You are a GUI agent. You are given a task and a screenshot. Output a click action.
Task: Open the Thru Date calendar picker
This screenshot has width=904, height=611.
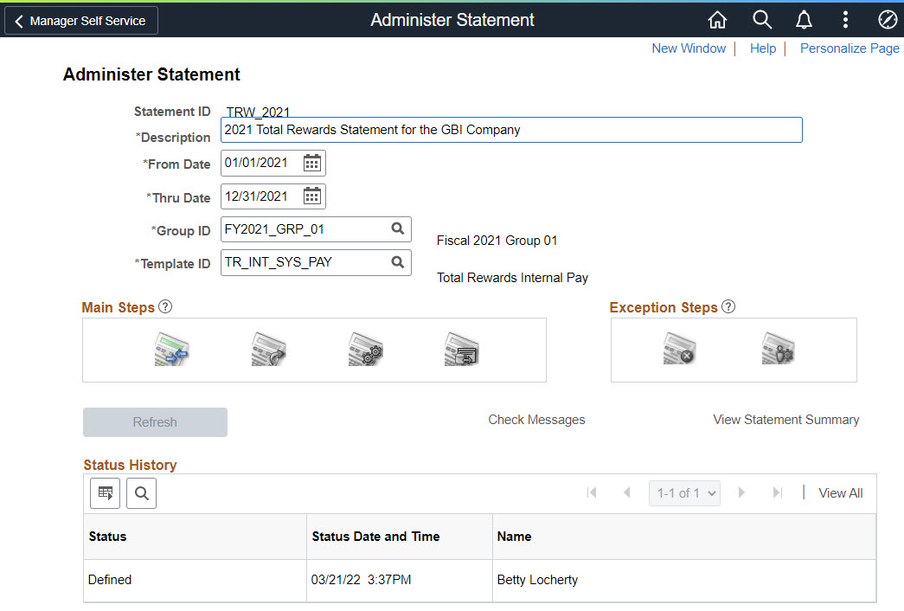(x=312, y=196)
